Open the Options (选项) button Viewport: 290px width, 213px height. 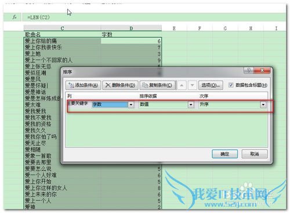(211, 85)
